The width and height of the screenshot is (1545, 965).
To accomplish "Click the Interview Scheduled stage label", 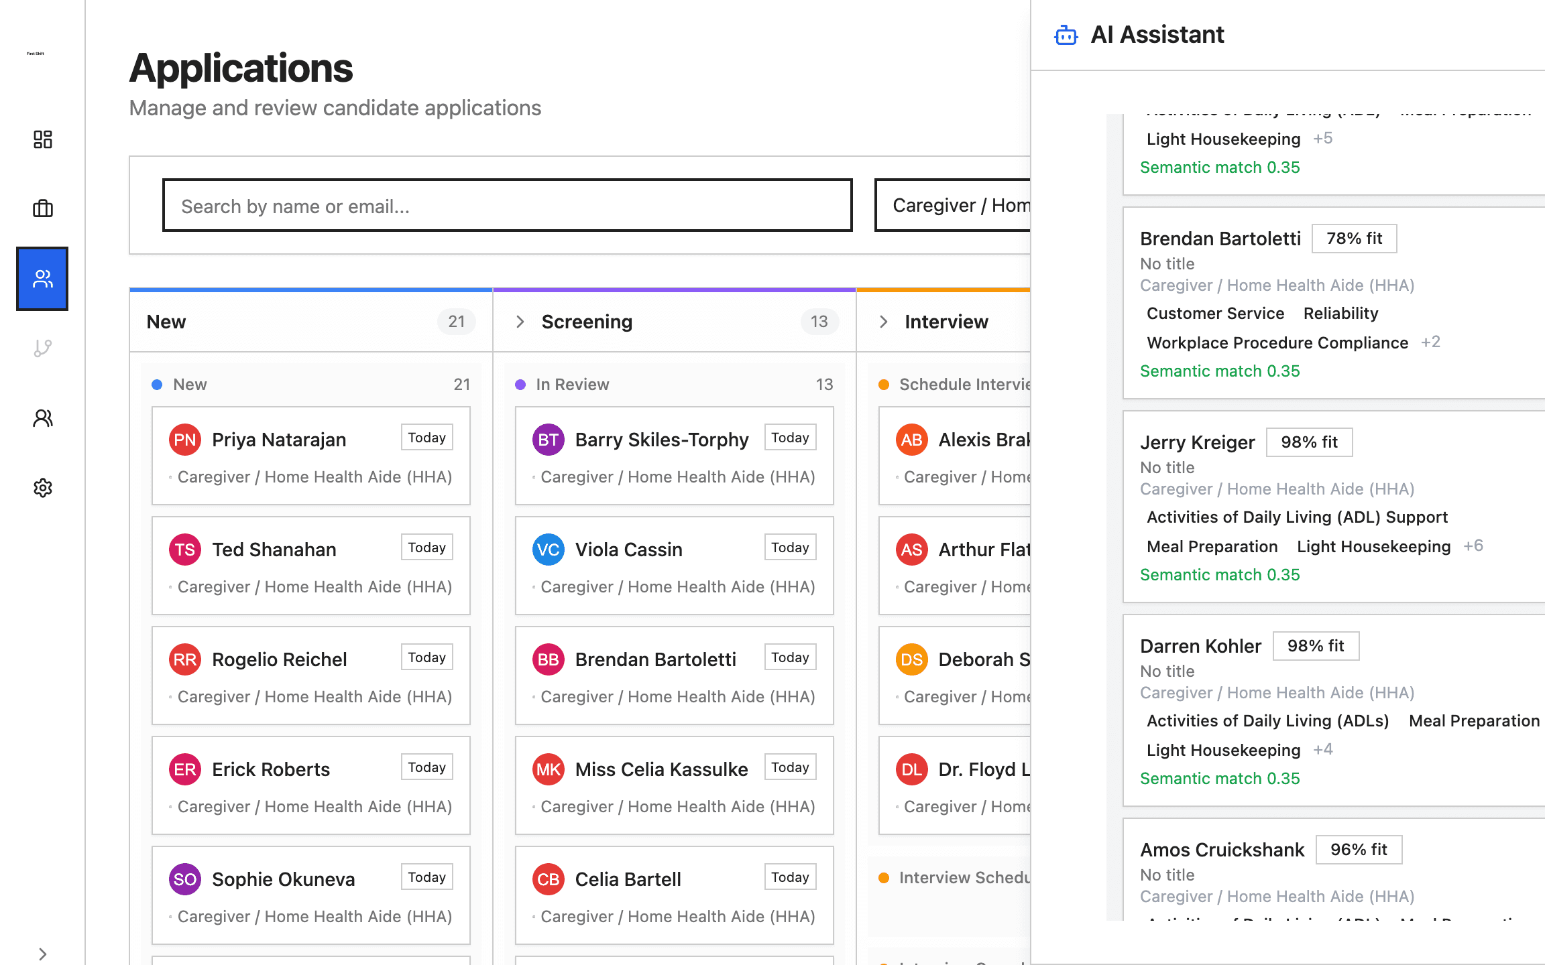I will click(964, 878).
